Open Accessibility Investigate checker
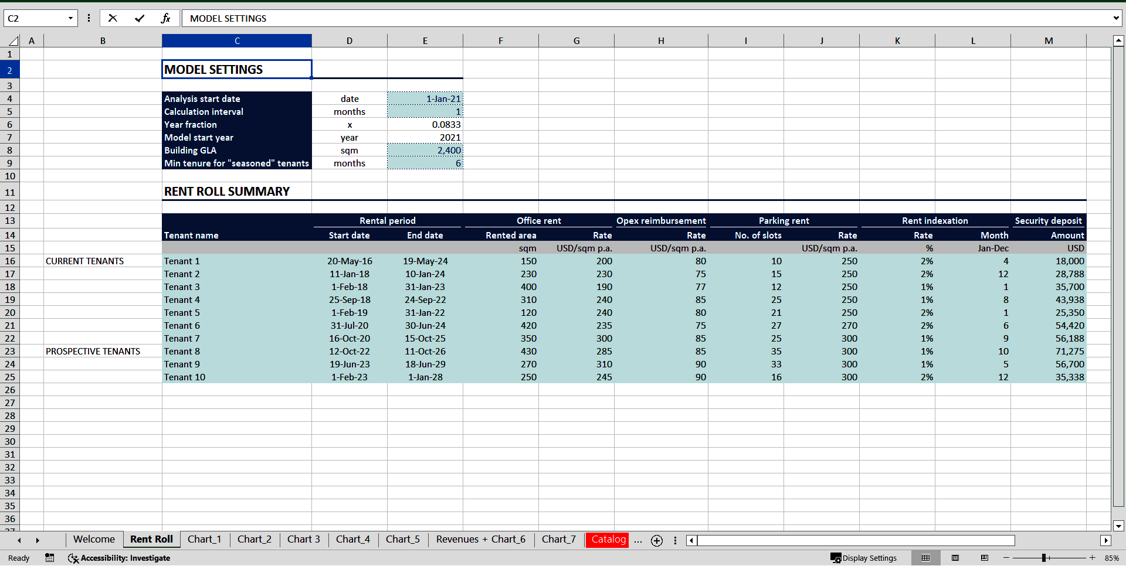The height and width of the screenshot is (566, 1126). 119,558
